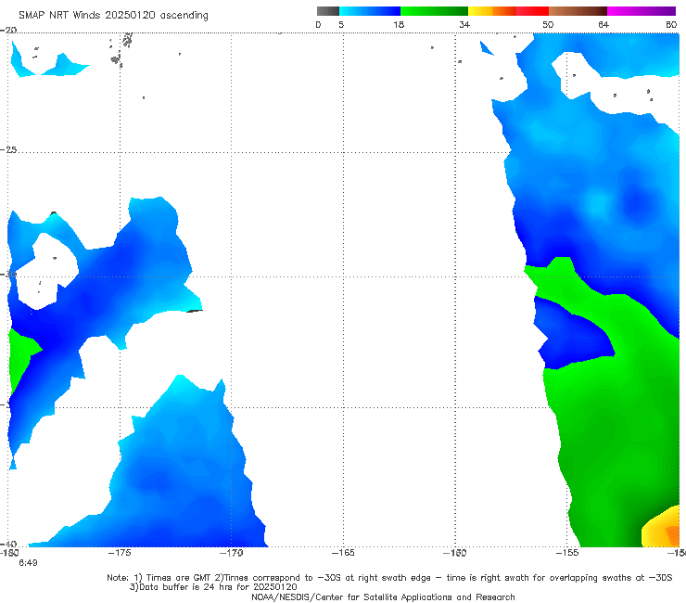Click the note line about Times are GMT
This screenshot has height=603, width=686.
(389, 578)
